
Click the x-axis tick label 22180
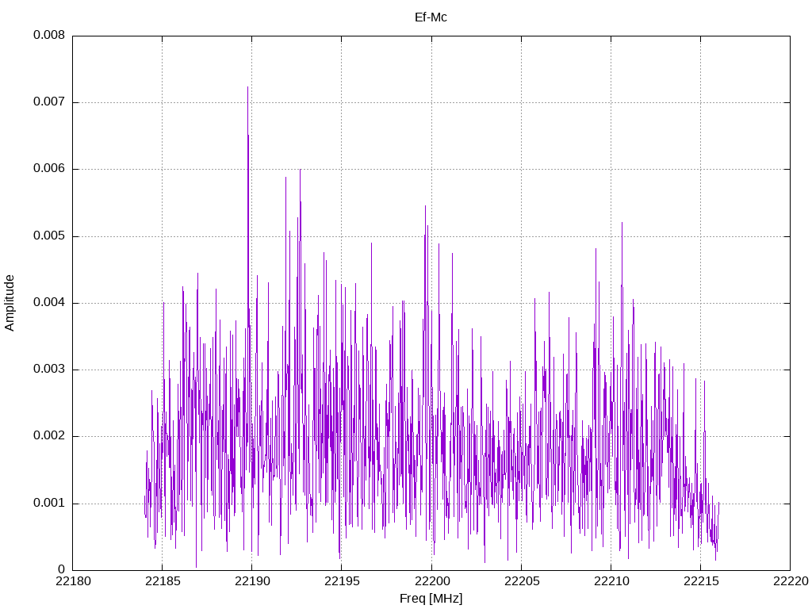click(72, 581)
